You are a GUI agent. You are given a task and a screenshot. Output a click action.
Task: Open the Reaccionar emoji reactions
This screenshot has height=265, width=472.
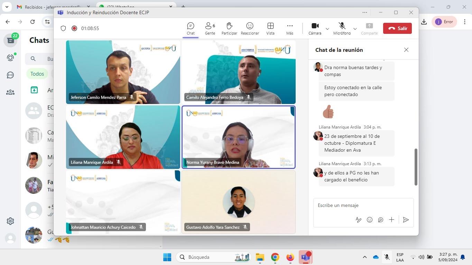(x=250, y=28)
